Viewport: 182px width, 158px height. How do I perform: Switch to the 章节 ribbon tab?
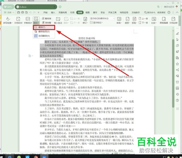coord(95,12)
